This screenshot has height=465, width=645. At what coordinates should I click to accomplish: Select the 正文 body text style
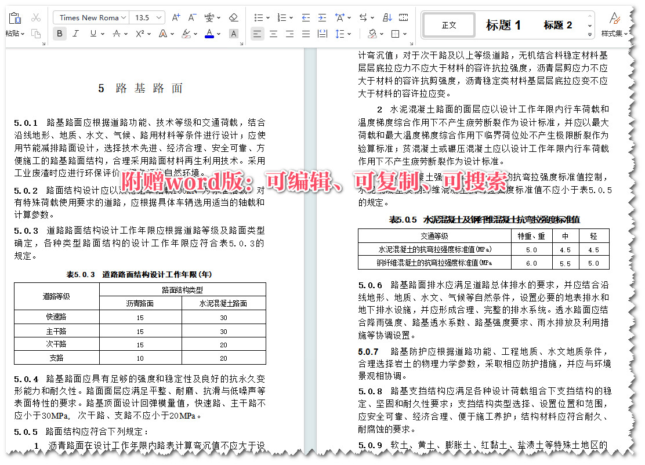point(448,24)
